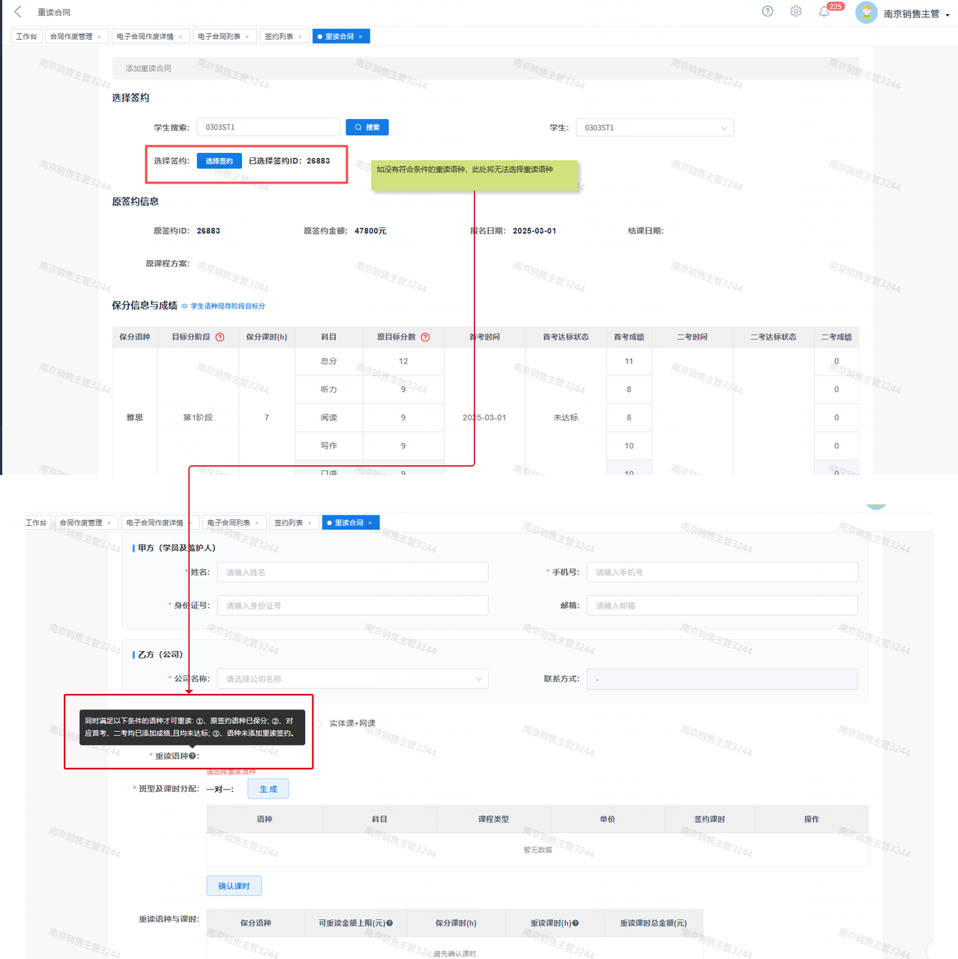Open the settings gear icon in header

pyautogui.click(x=796, y=11)
